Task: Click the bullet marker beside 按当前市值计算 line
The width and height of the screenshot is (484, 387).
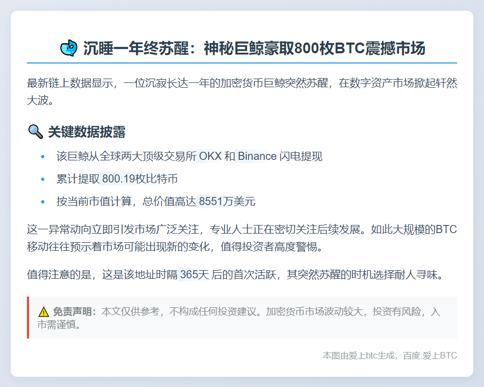Action: pos(42,202)
